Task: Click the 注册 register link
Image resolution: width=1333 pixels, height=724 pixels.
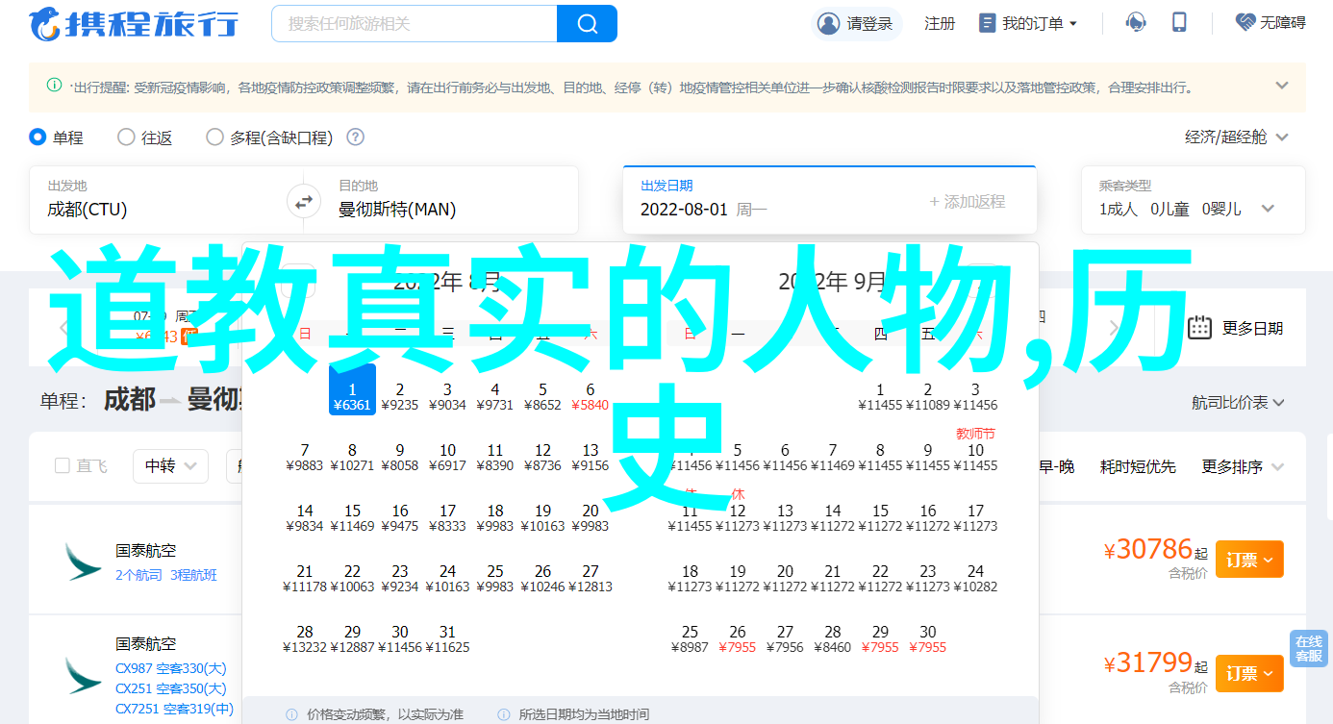Action: click(x=939, y=23)
